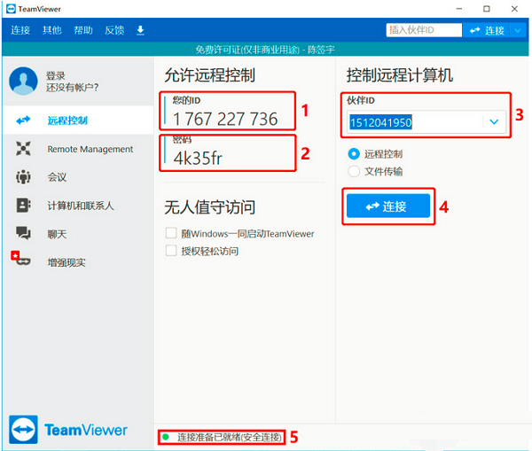Click the TeamViewer logo icon in title bar

click(11, 9)
